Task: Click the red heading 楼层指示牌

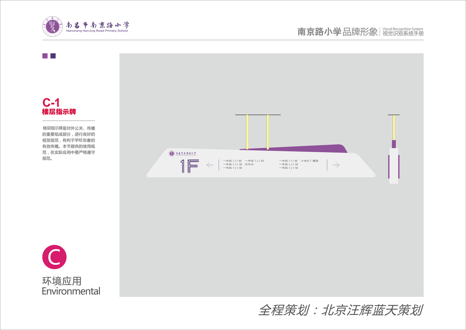Action: [59, 112]
